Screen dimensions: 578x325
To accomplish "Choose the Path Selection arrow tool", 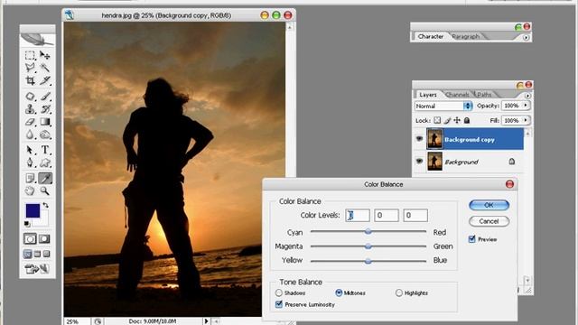I will pyautogui.click(x=30, y=150).
